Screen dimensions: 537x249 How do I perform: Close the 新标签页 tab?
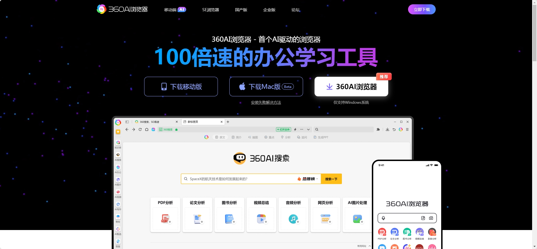[222, 122]
